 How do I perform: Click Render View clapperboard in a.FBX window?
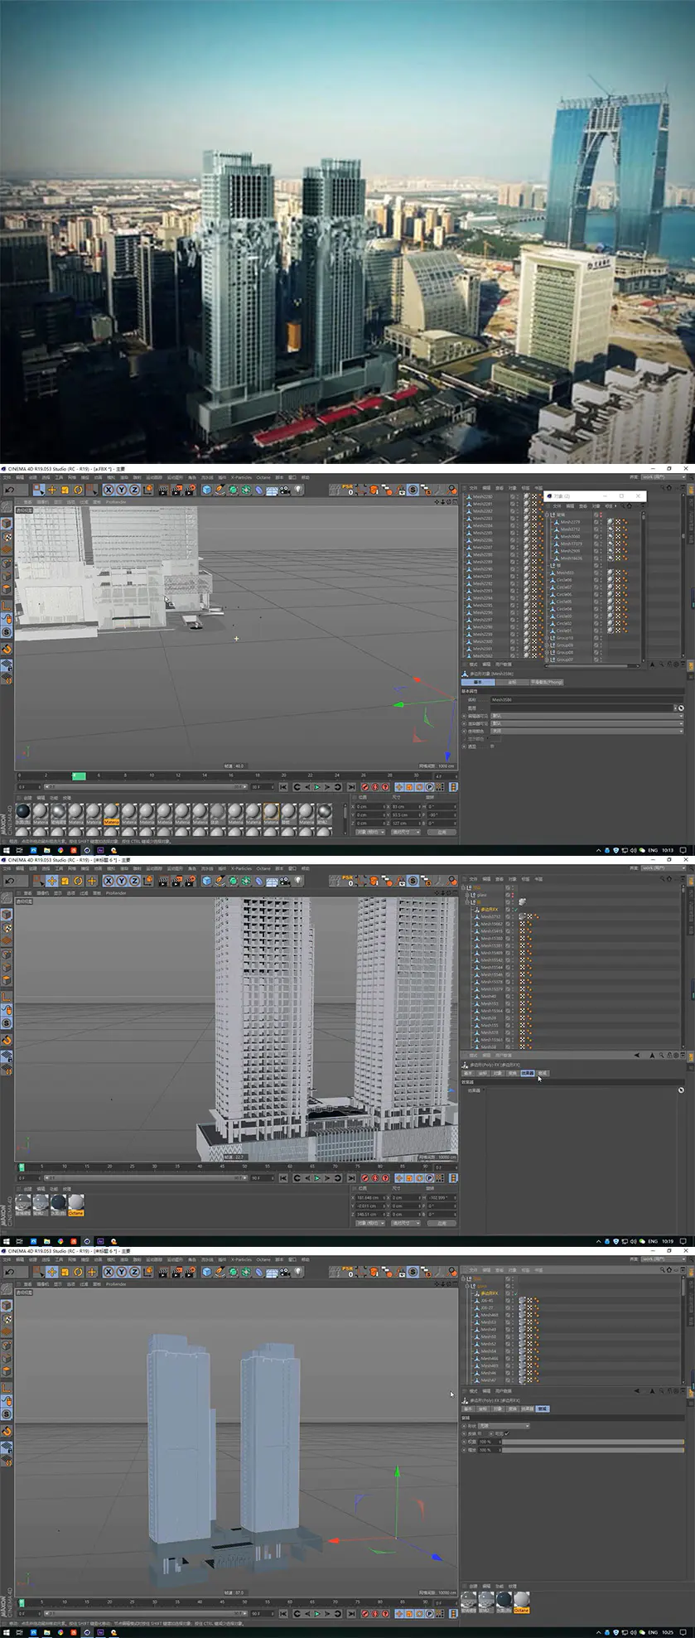coord(163,490)
